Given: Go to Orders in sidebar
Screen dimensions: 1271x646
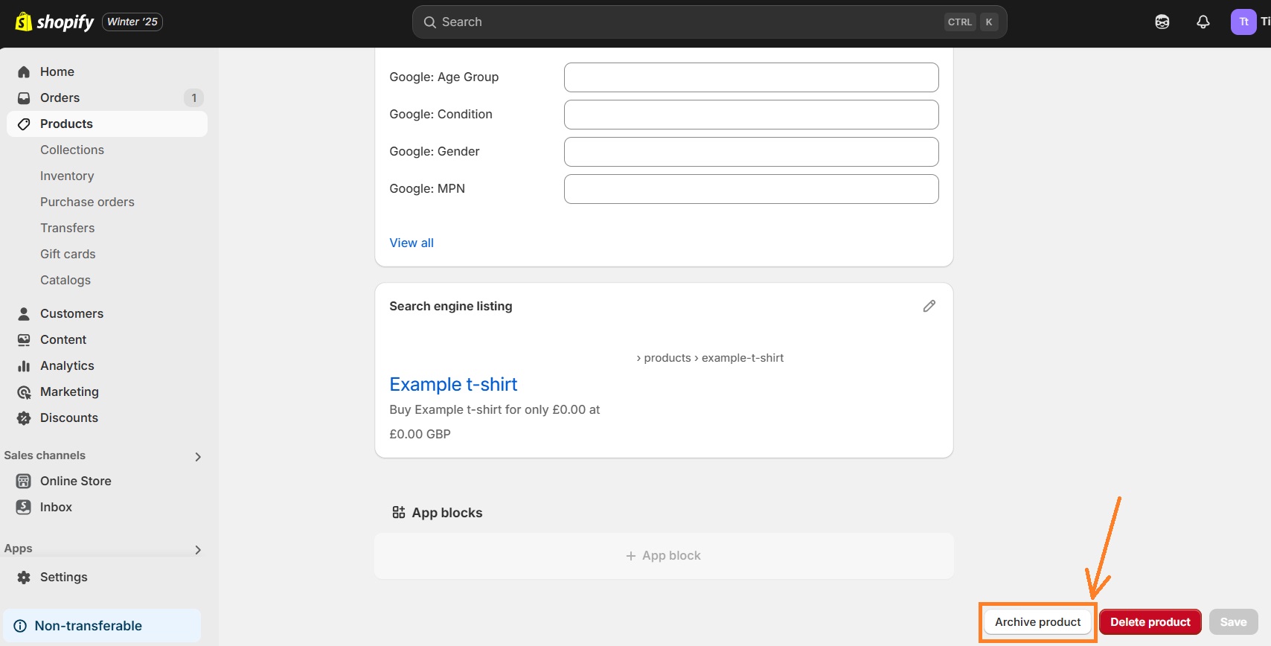Looking at the screenshot, I should (60, 98).
